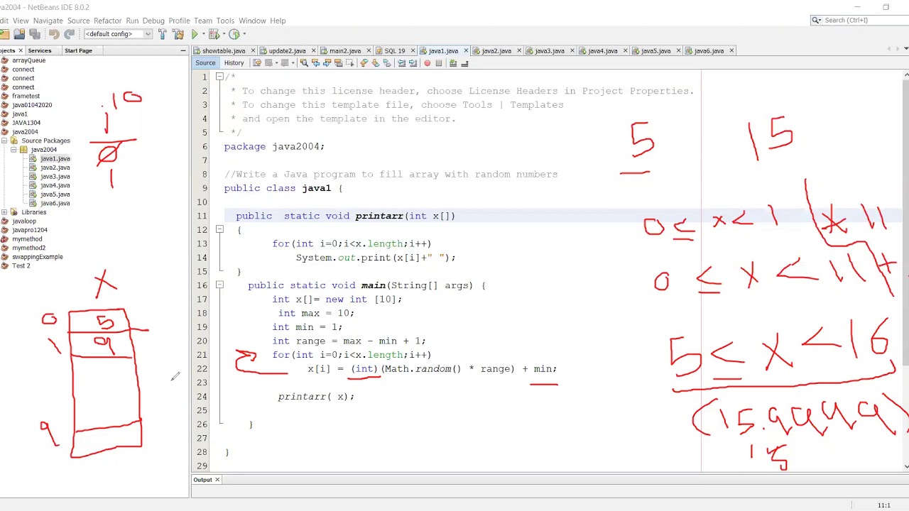Open the SQL 19 tab
909x511 pixels.
click(394, 51)
